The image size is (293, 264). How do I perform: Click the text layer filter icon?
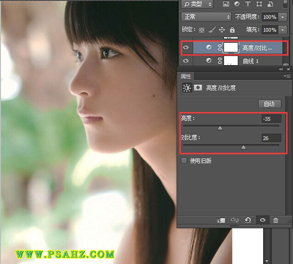[x=248, y=4]
